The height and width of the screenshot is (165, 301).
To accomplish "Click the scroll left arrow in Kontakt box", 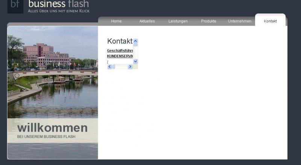I will coord(109,66).
